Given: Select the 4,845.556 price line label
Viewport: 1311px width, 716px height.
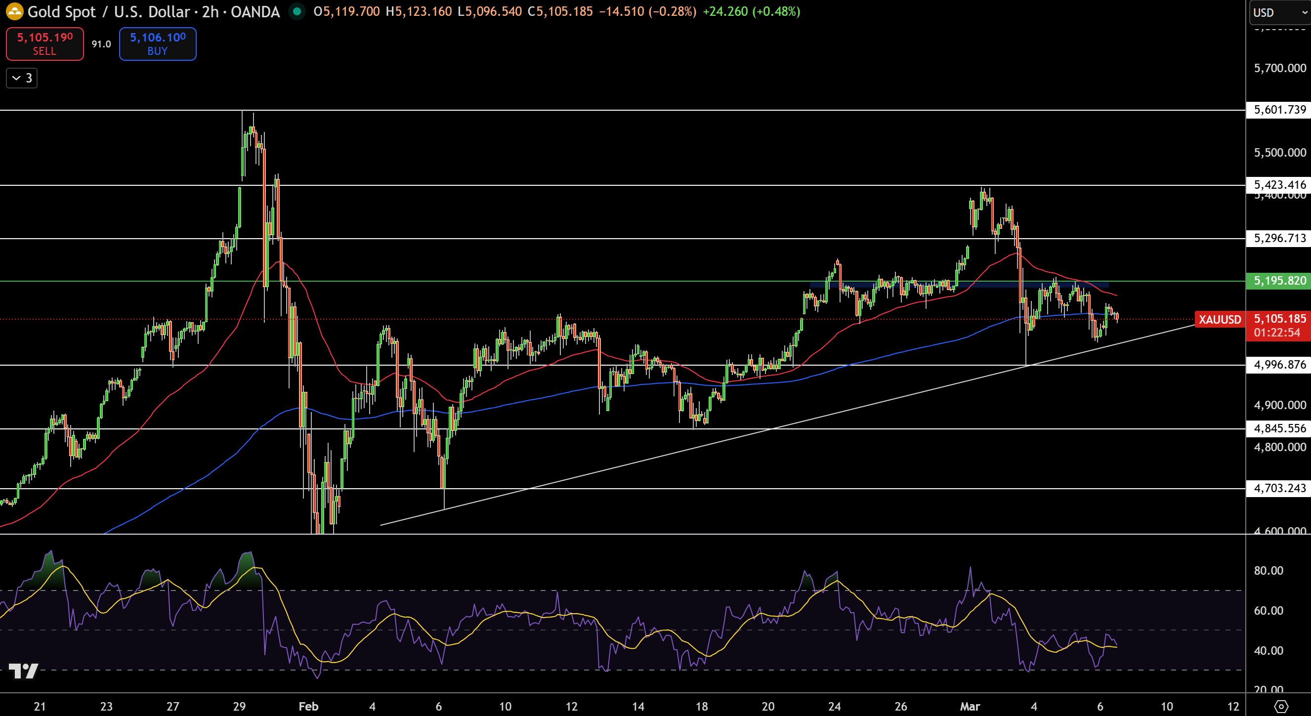Looking at the screenshot, I should [1278, 428].
